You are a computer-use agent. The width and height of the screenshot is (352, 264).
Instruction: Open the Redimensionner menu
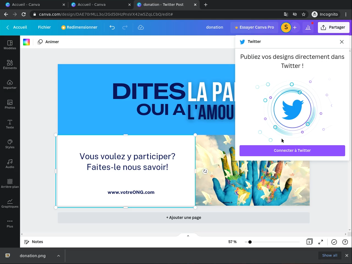click(79, 27)
